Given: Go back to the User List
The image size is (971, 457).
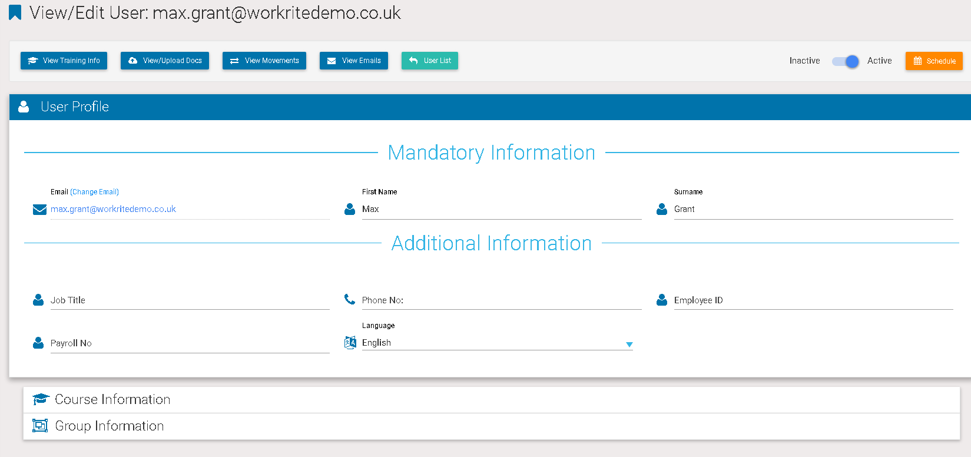Looking at the screenshot, I should pyautogui.click(x=430, y=61).
